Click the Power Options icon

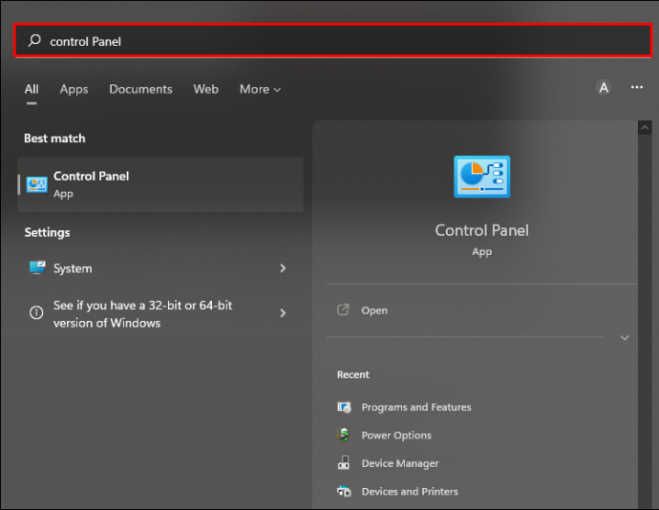point(344,435)
